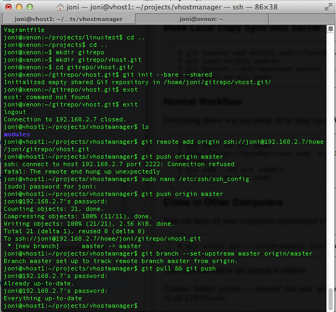Click the 'To ssh://joni@192.168.2.7' line
This screenshot has height=312, width=336.
102,239
